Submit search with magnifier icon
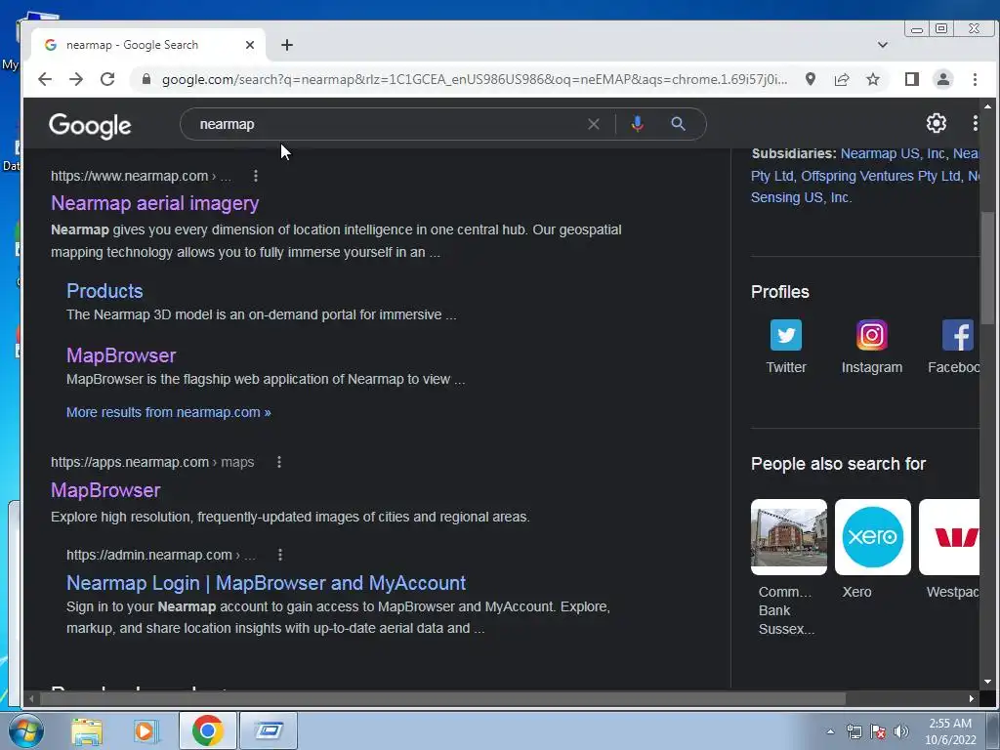The width and height of the screenshot is (1000, 750). (x=678, y=124)
